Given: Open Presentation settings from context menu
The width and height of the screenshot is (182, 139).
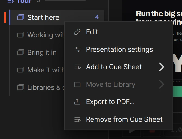Looking at the screenshot, I should pos(119,49).
